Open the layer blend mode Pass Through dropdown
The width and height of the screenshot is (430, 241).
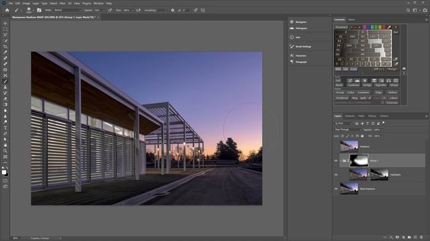[348, 129]
